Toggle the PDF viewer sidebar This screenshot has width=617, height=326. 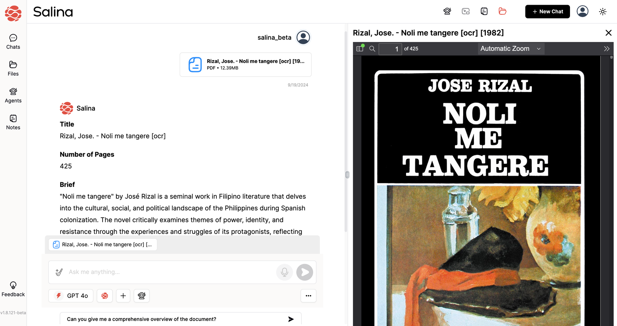[x=360, y=49]
